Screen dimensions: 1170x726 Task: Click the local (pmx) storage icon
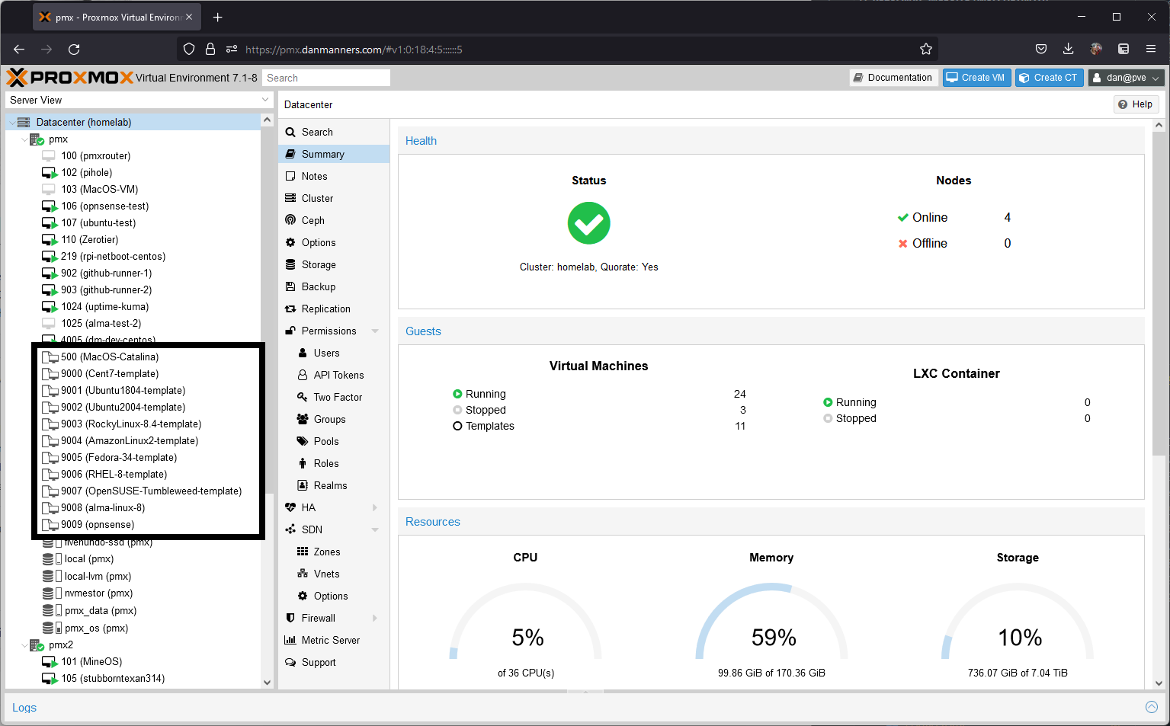click(x=52, y=559)
